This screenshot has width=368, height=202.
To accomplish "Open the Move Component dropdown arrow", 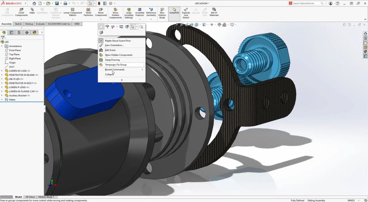I will (x=101, y=19).
